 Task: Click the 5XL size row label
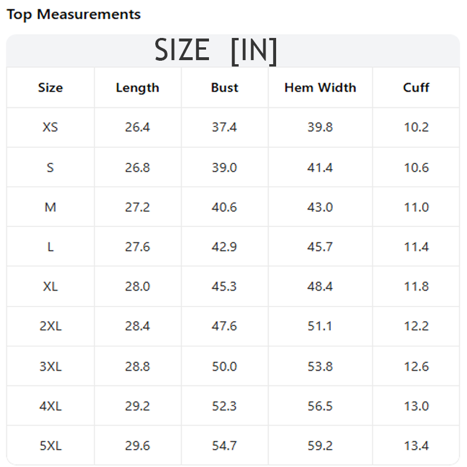(50, 445)
